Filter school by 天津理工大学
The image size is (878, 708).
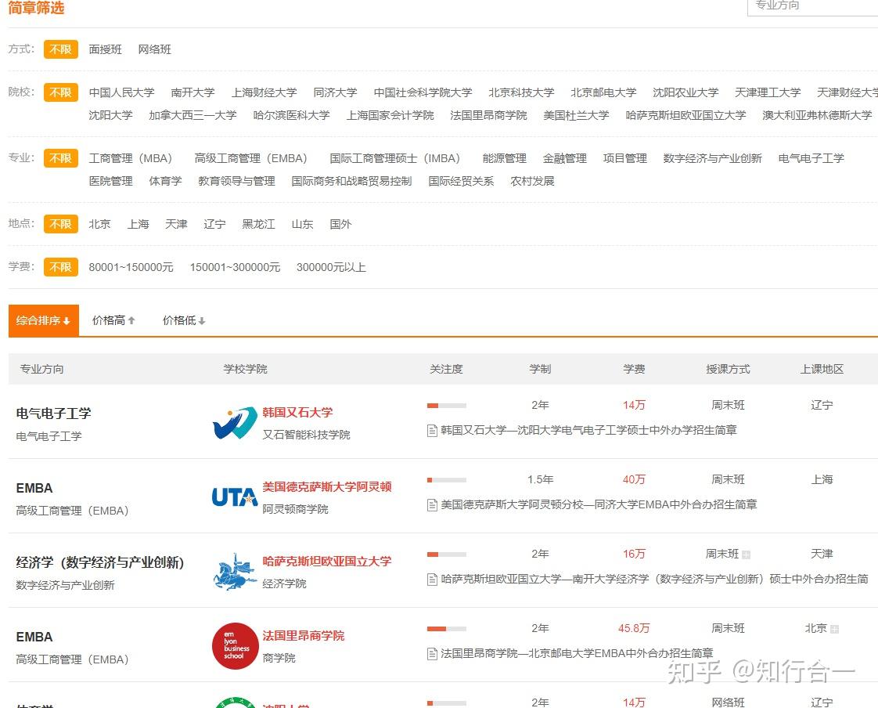[x=768, y=92]
